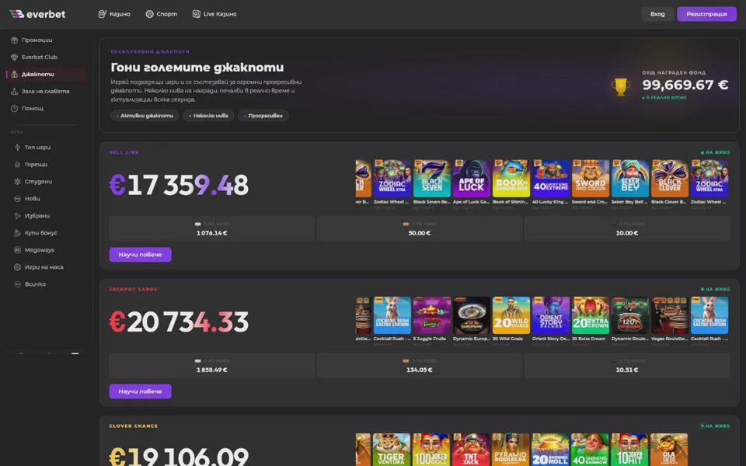Image resolution: width=746 pixels, height=466 pixels.
Task: Open Нови games category
Action: 33,199
